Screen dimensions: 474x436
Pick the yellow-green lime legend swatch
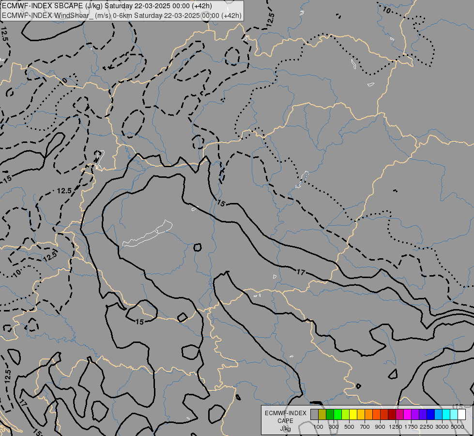coord(346,415)
